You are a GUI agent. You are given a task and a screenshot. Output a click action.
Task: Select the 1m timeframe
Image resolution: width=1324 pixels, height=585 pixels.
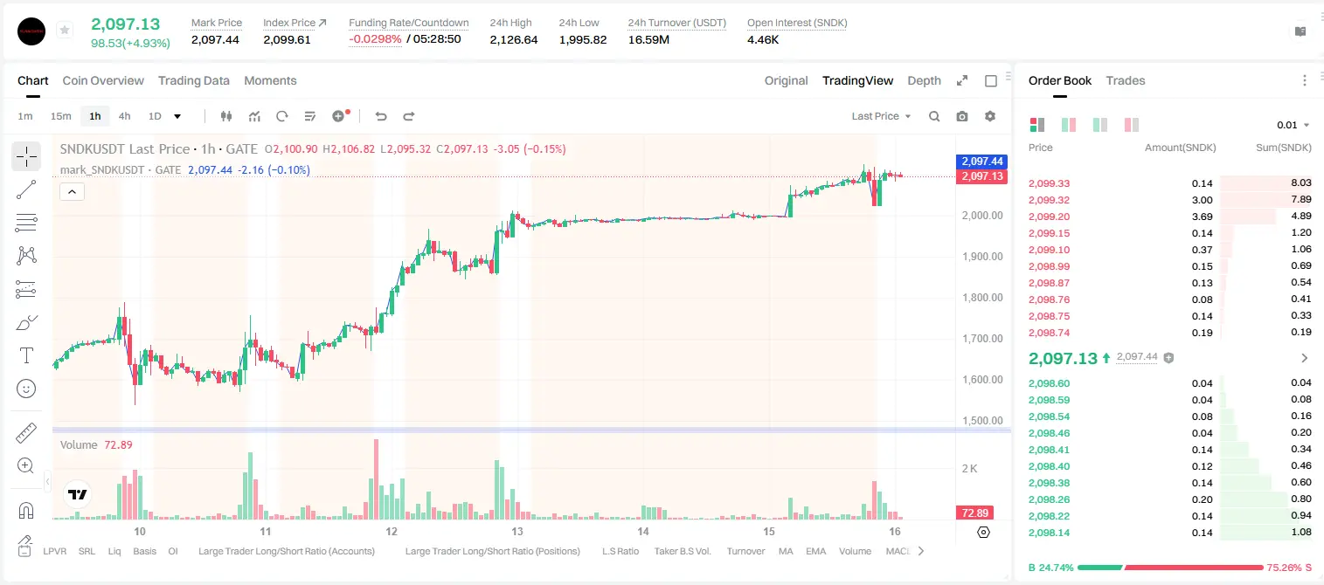click(x=25, y=116)
